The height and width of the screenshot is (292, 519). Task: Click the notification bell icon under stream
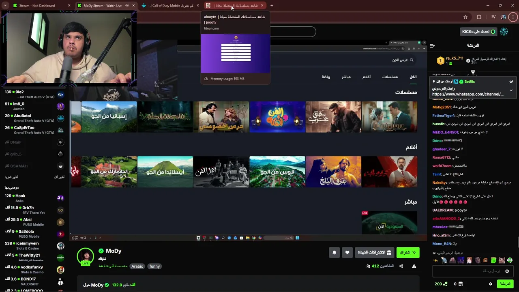click(x=335, y=252)
